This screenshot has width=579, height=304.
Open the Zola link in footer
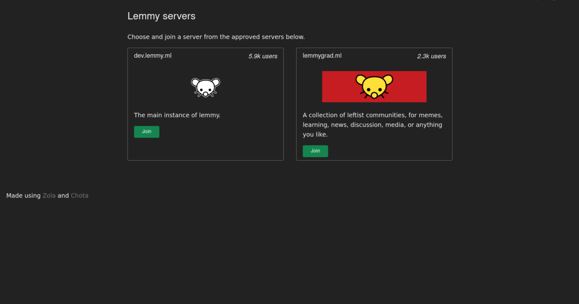pos(49,196)
